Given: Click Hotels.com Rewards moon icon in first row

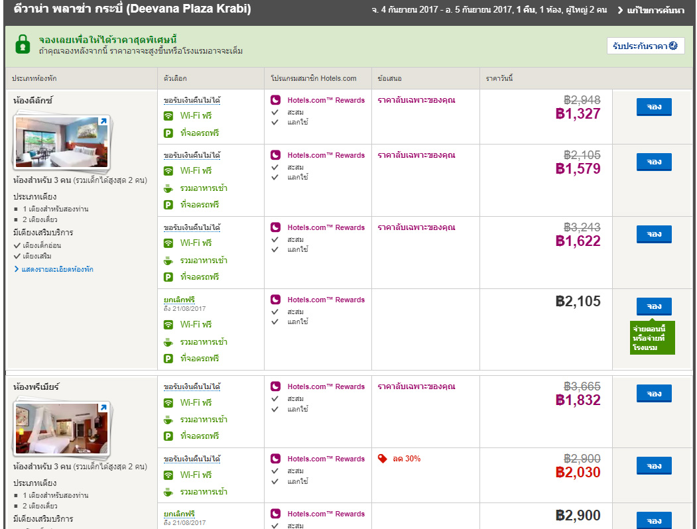Looking at the screenshot, I should click(276, 100).
